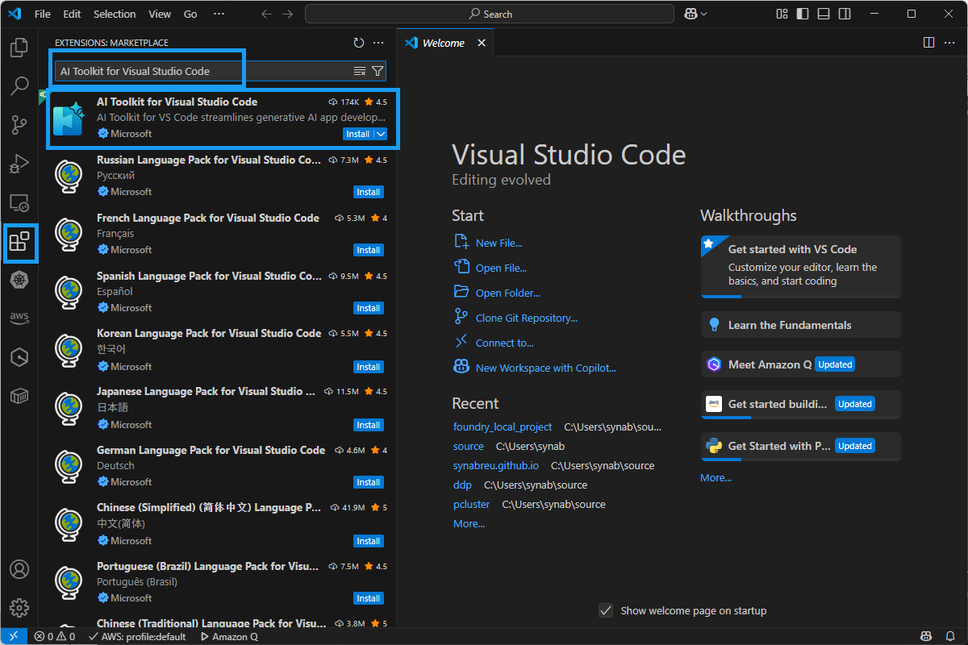The height and width of the screenshot is (645, 968).
Task: Install the Russian Language Pack
Action: [x=369, y=192]
